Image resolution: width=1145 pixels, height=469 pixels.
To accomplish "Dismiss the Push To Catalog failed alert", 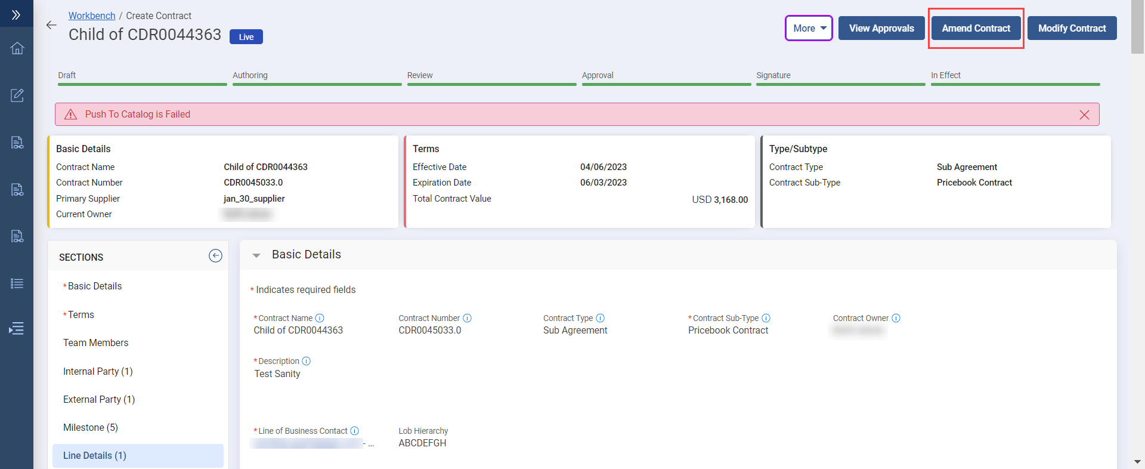I will click(x=1084, y=115).
